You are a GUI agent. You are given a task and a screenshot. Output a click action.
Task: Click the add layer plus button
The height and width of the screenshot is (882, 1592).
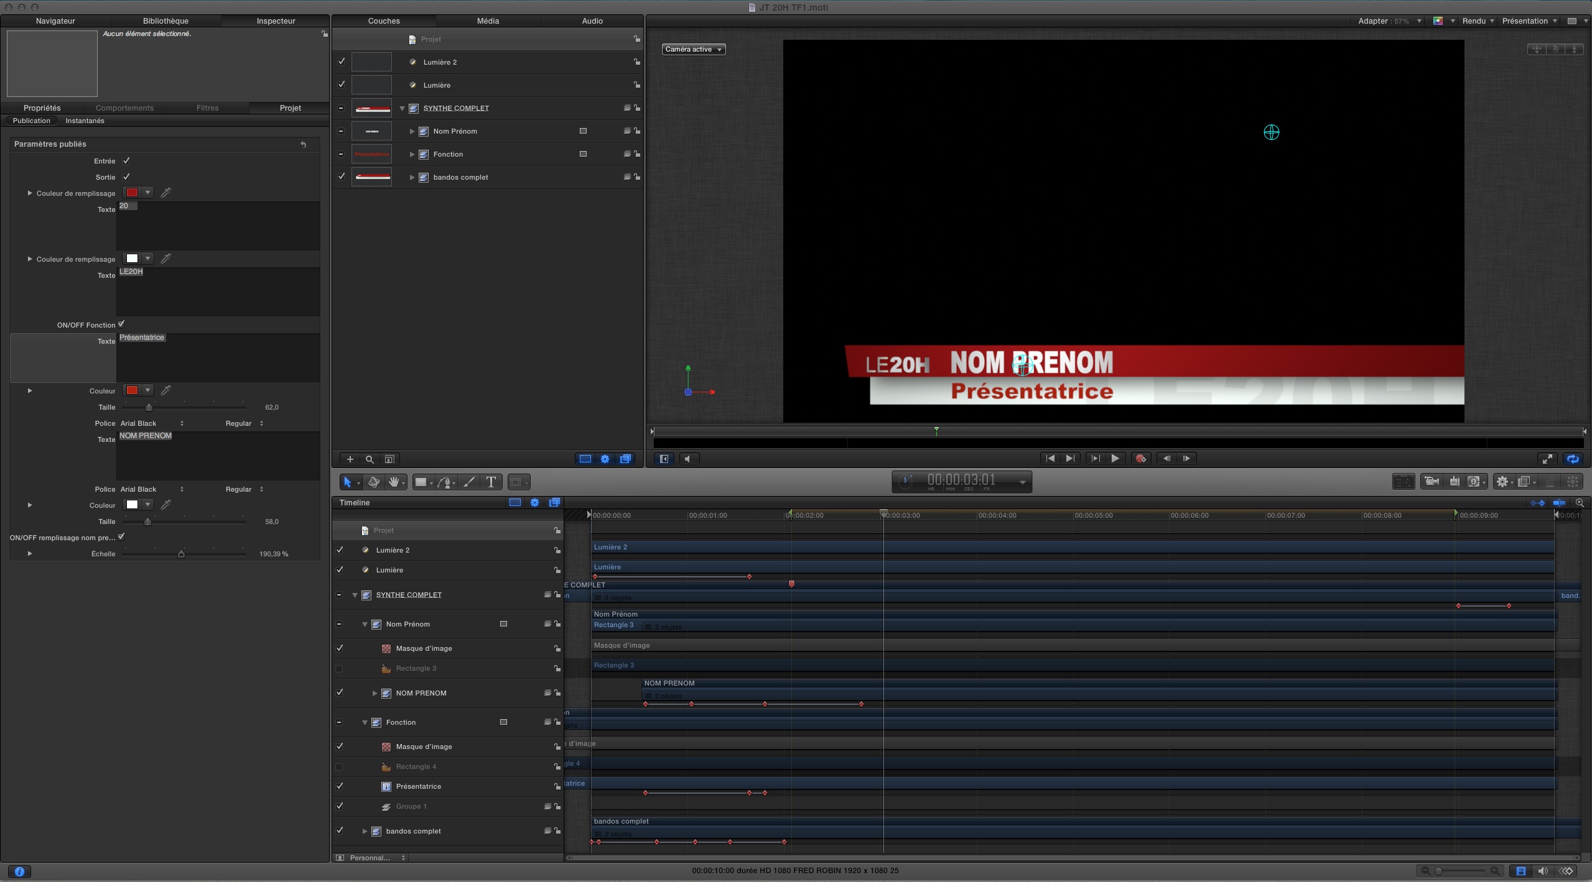pos(350,459)
